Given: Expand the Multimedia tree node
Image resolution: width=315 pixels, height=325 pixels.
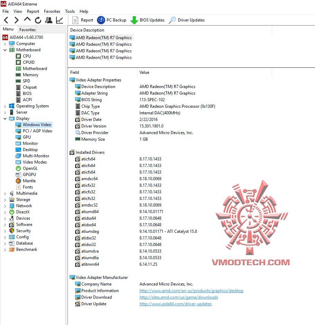Looking at the screenshot, I should coord(5,194).
